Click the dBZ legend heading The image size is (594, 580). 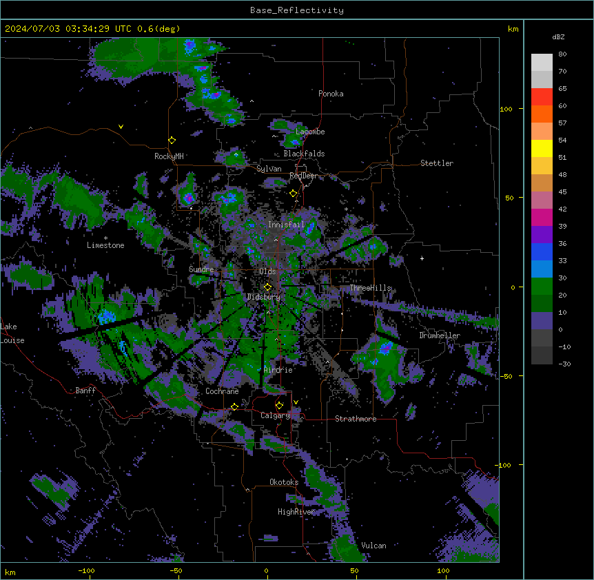pos(558,37)
